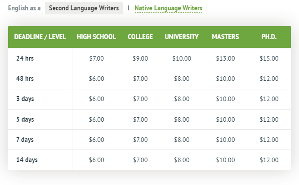Choose the $13.00 Masters 24 hrs price

[x=225, y=58]
